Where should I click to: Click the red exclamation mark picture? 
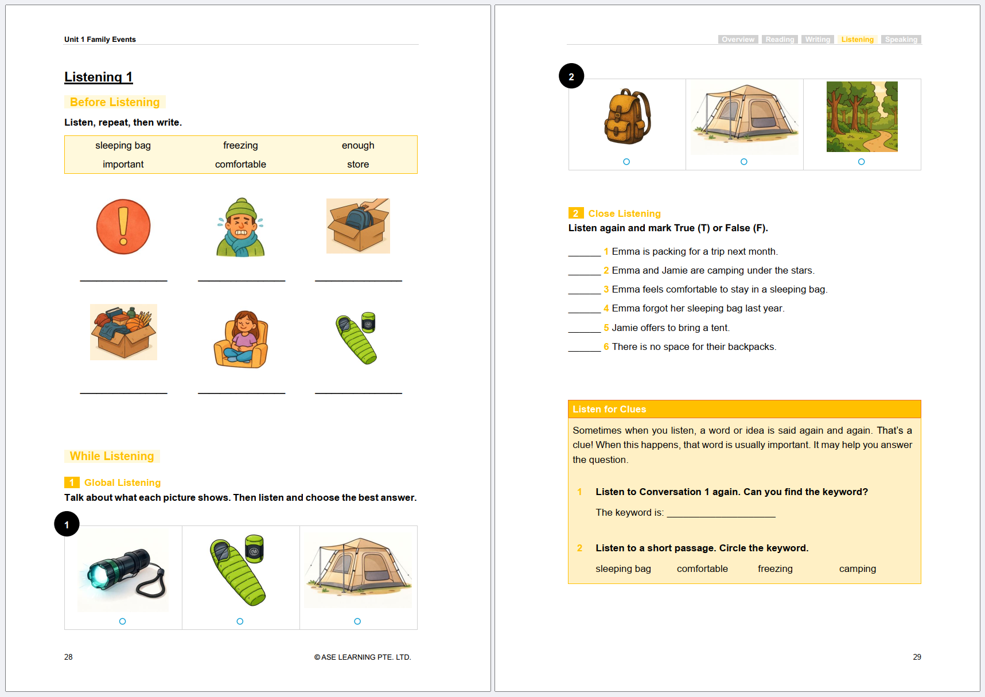[123, 227]
